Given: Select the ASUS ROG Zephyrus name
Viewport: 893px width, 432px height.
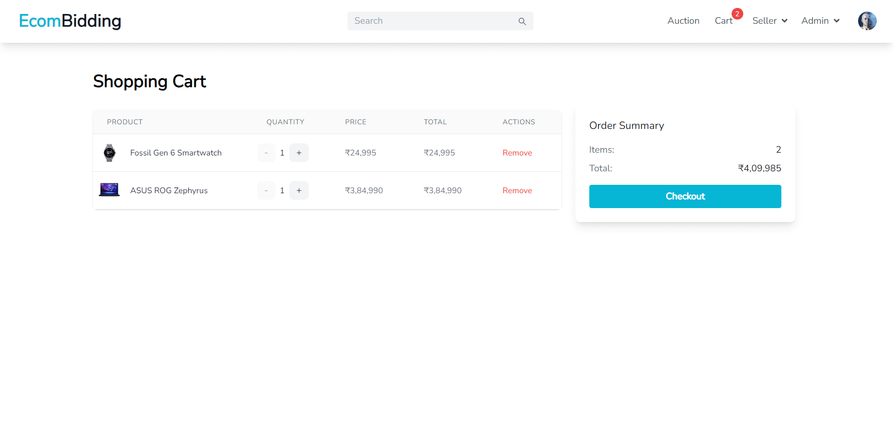Looking at the screenshot, I should pos(169,190).
